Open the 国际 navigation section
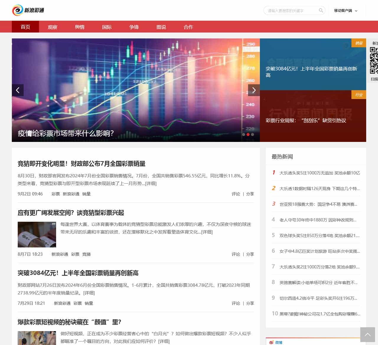378x345 pixels. [107, 27]
